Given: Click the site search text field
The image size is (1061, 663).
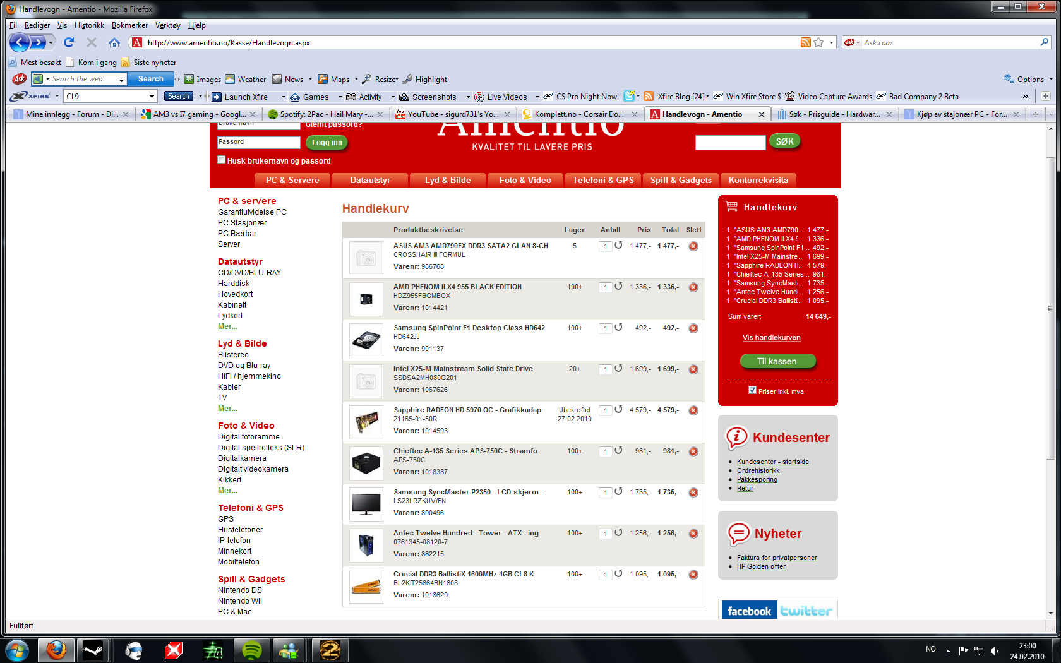Looking at the screenshot, I should tap(731, 142).
